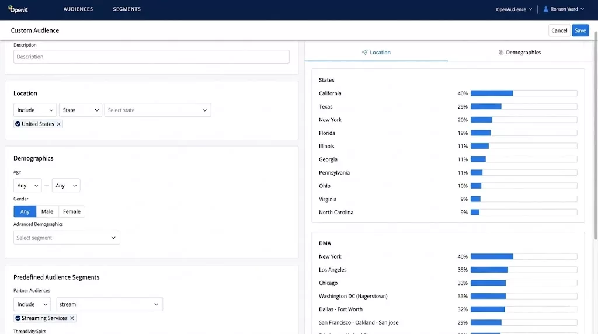Viewport: 598px width, 334px height.
Task: Remove the United States location tag
Action: click(58, 124)
